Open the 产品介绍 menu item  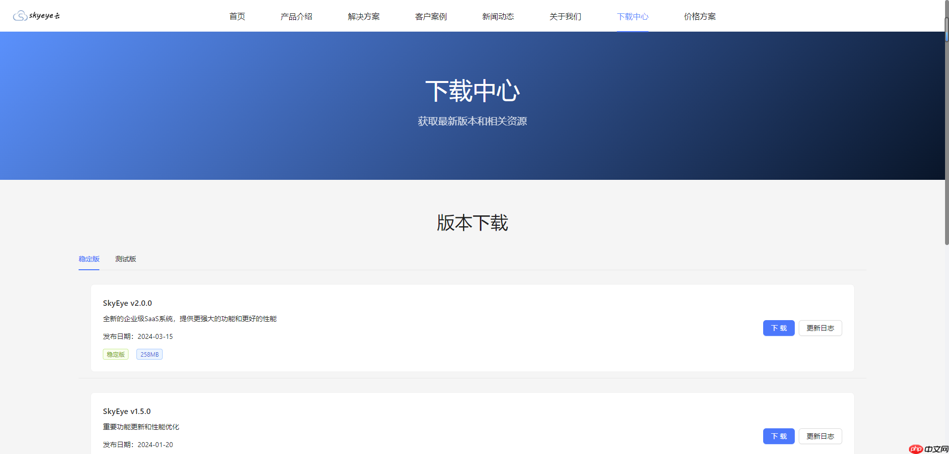tap(296, 16)
